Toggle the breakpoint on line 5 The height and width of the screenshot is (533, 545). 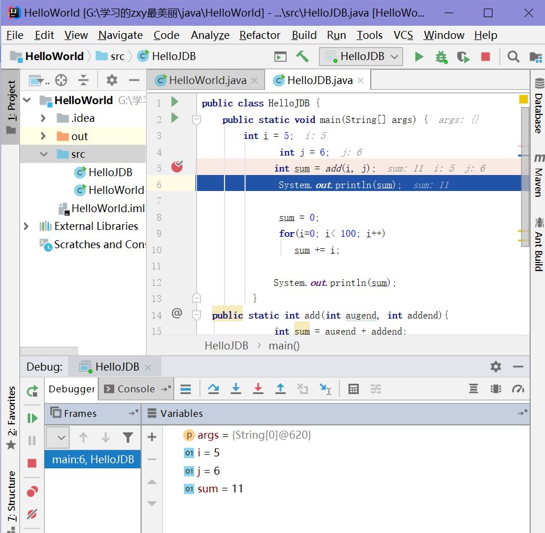(177, 167)
